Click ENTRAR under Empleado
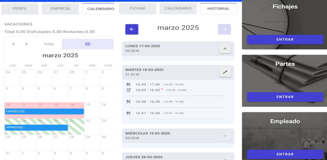Image resolution: width=327 pixels, height=160 pixels. tap(285, 154)
